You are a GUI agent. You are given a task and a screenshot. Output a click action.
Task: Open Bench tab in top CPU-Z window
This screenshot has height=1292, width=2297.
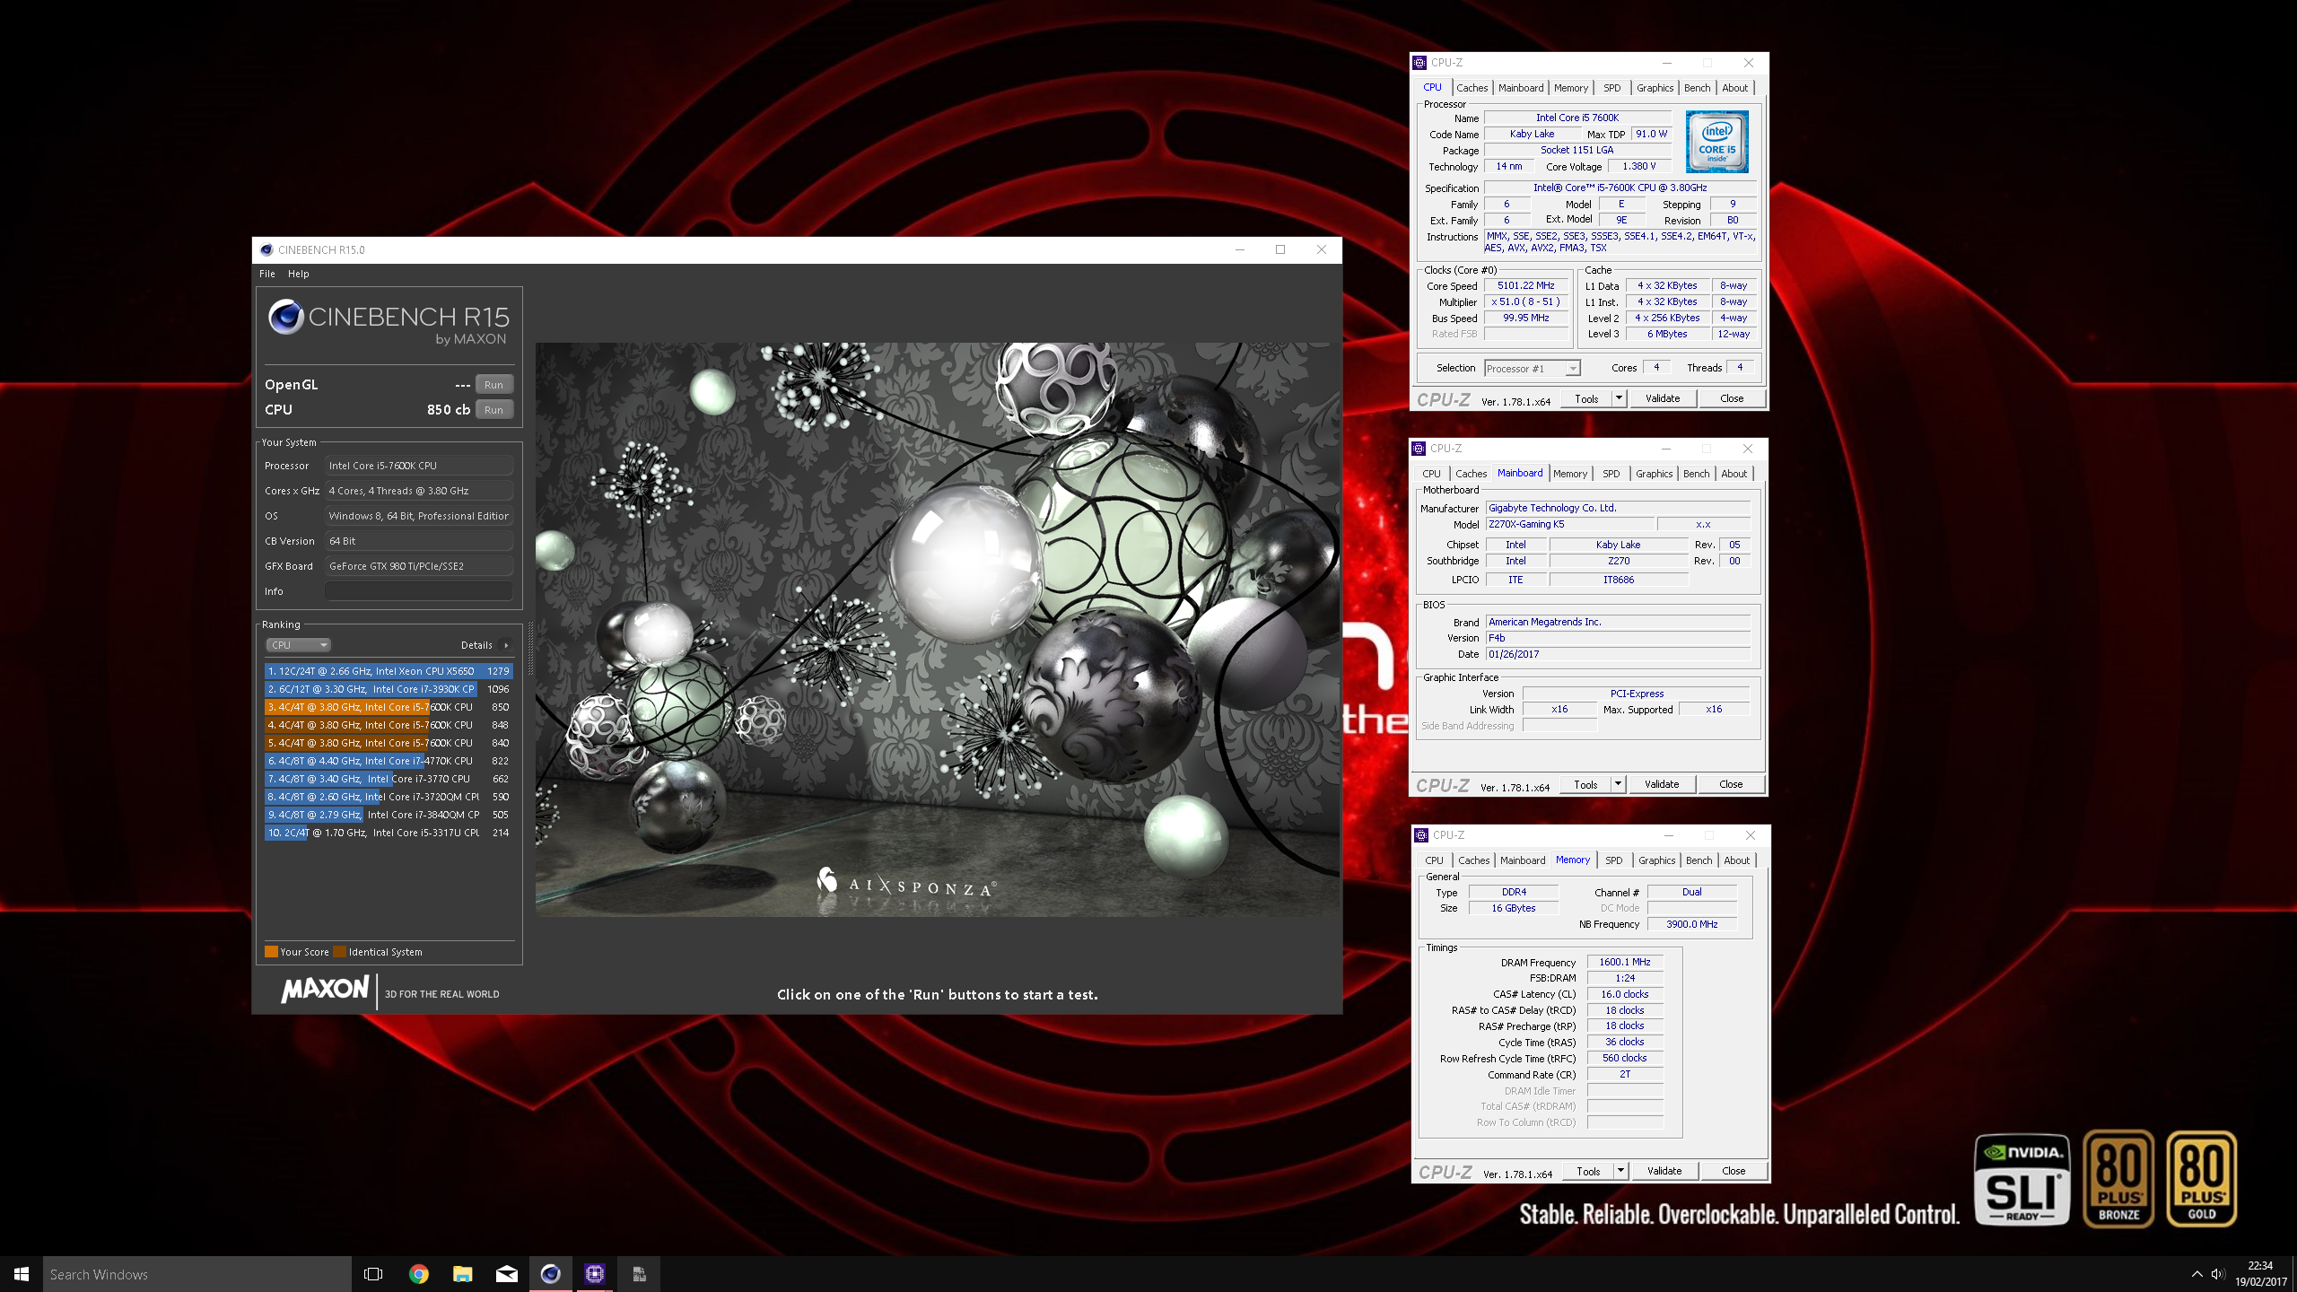(x=1697, y=88)
